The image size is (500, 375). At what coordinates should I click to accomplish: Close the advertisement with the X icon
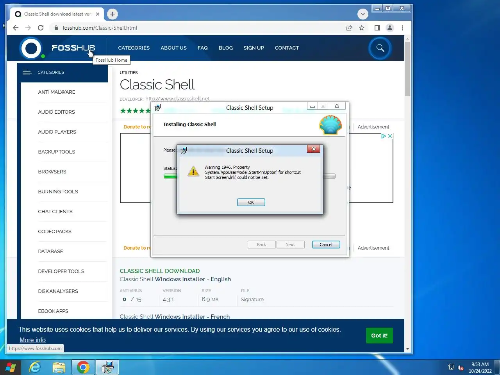coord(390,136)
